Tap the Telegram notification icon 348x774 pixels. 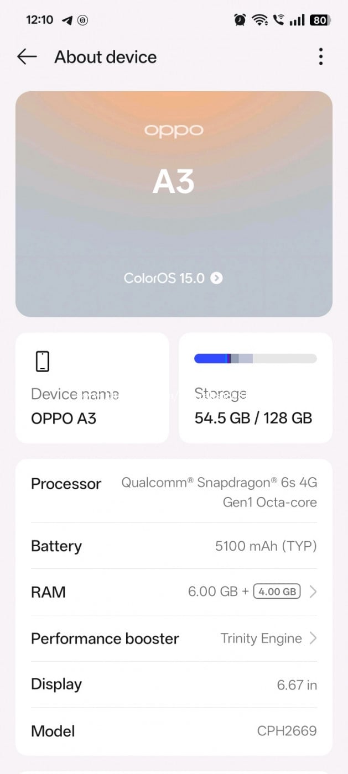(67, 20)
